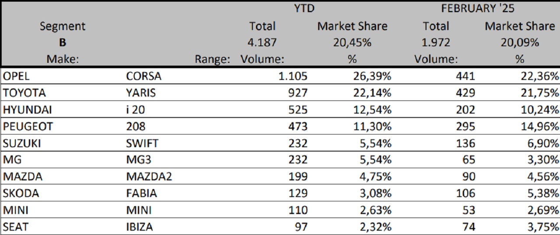Click the SKODA make cell

(21, 193)
